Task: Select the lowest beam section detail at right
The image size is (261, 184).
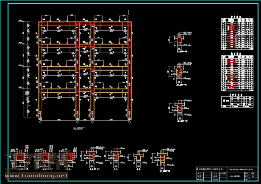Action: coord(179,108)
